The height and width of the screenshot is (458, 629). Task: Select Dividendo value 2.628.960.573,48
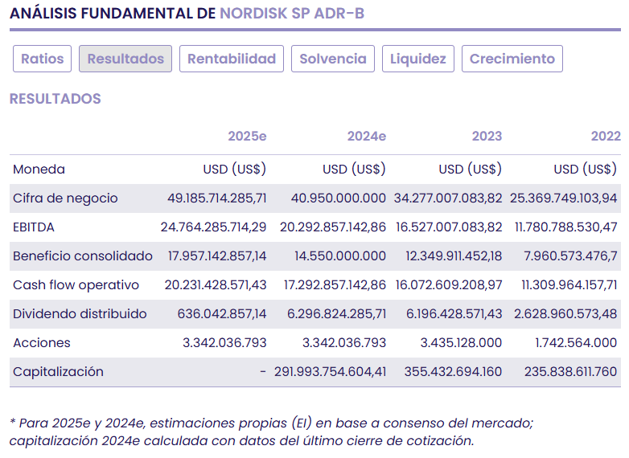click(x=565, y=313)
